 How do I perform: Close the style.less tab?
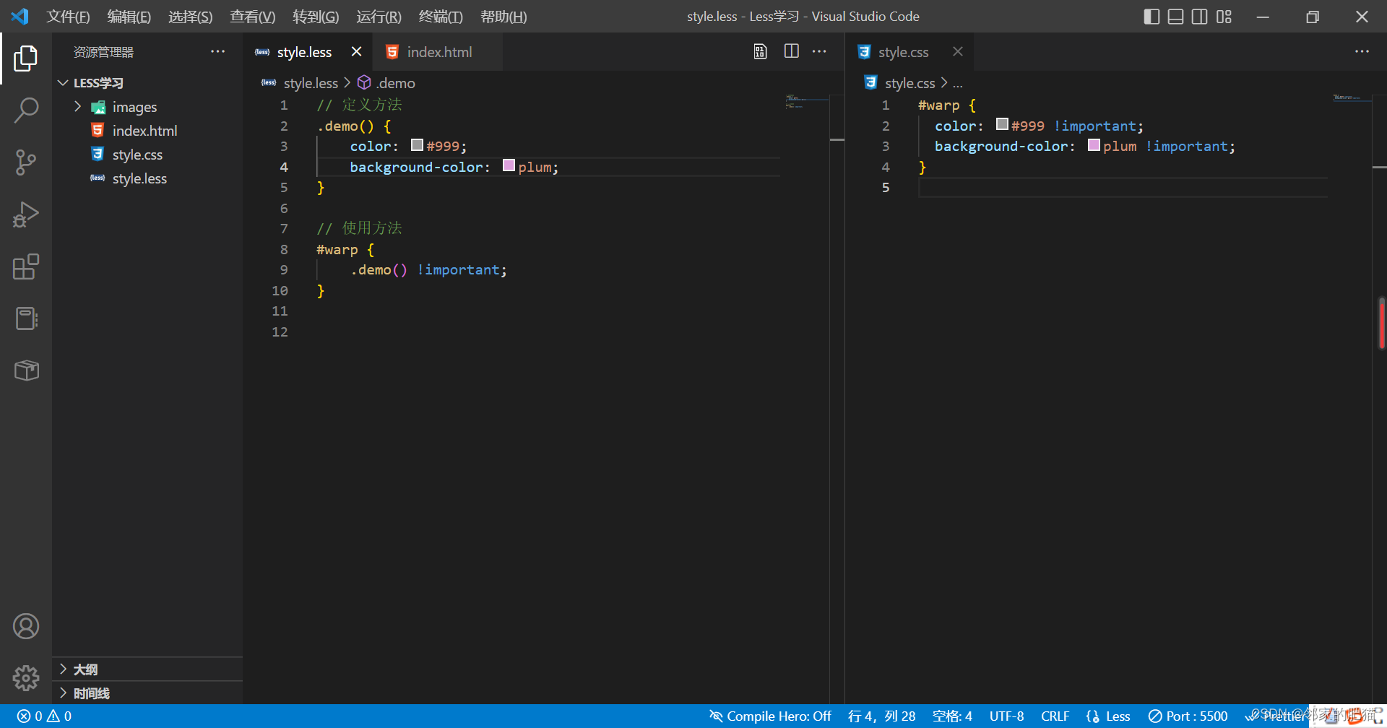point(356,51)
